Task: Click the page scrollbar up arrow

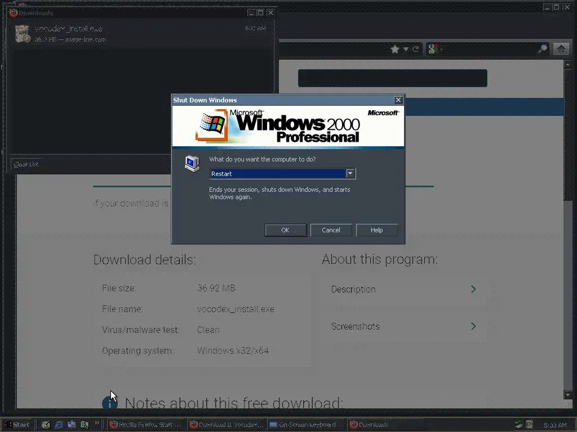Action: click(x=567, y=65)
